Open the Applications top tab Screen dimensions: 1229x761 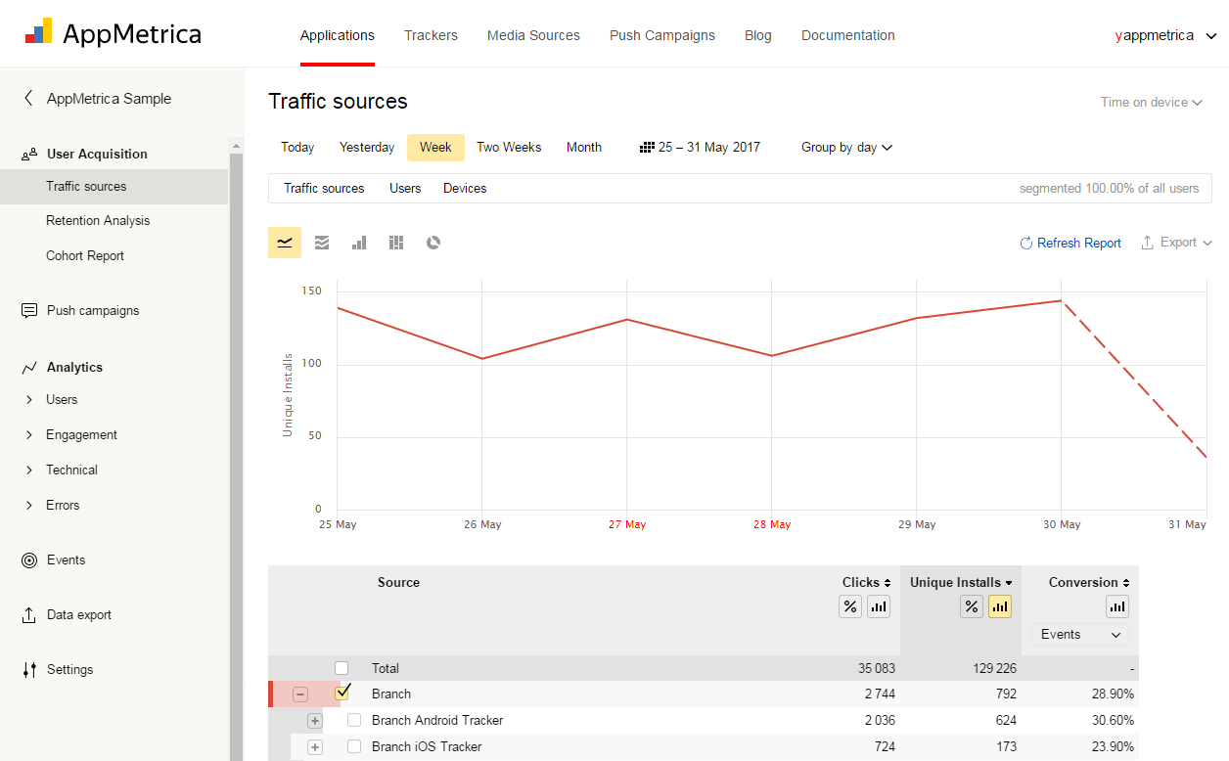point(338,35)
